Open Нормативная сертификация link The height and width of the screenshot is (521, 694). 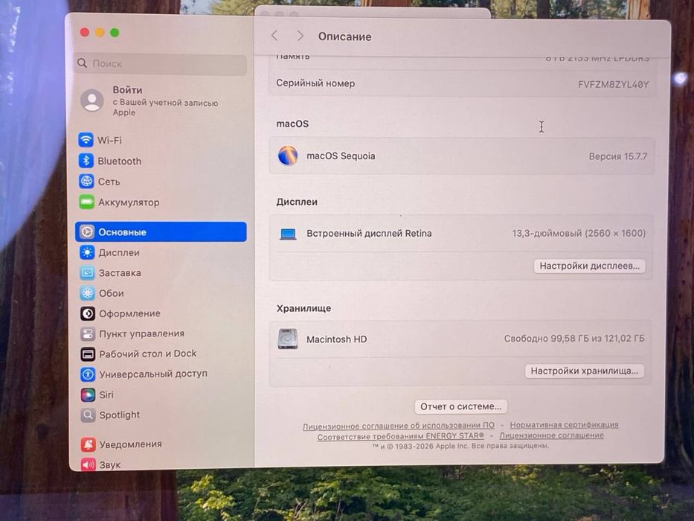(x=564, y=424)
